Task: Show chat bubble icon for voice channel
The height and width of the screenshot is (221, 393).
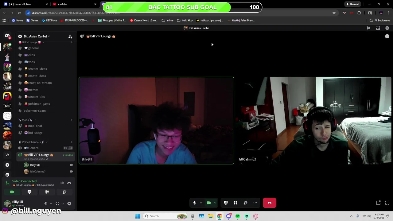Action: click(387, 36)
